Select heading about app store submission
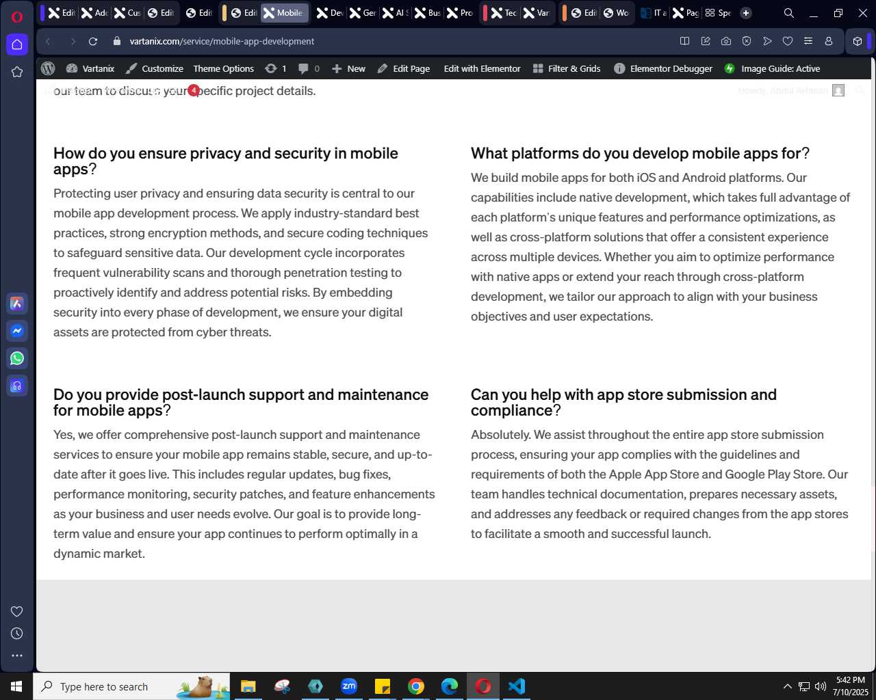This screenshot has height=700, width=876. coord(623,403)
